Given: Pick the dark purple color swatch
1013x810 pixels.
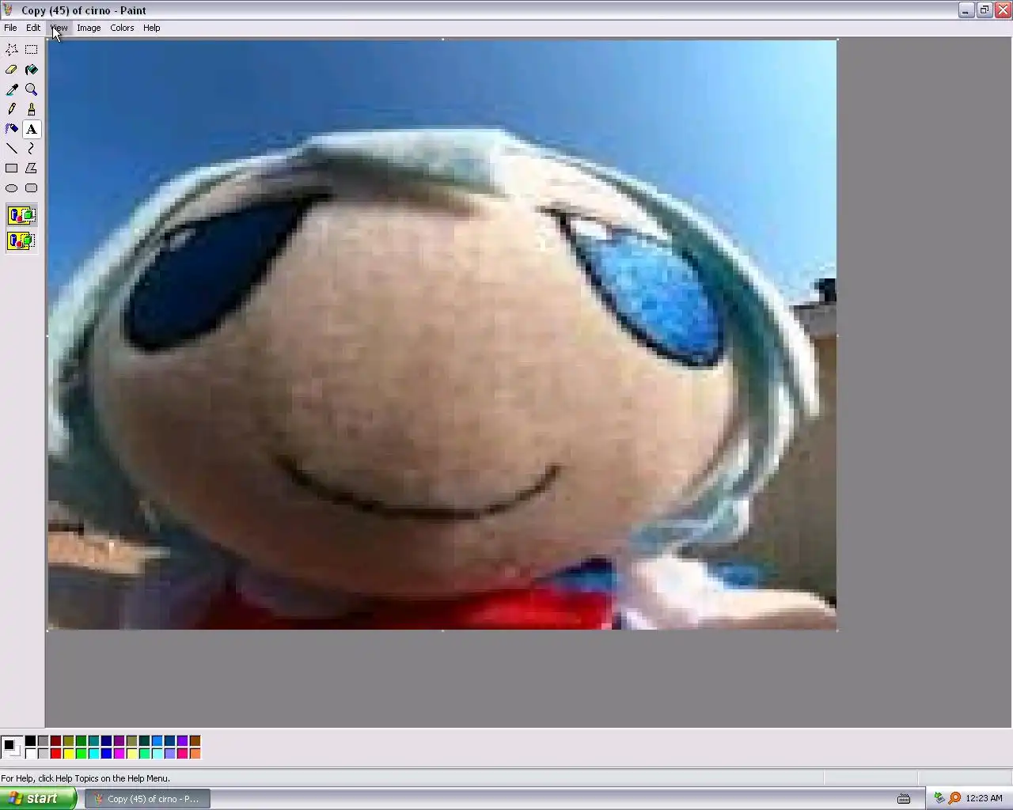Looking at the screenshot, I should coord(119,741).
